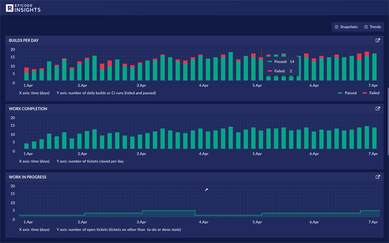Viewport: 389px width, 243px height.
Task: Click the Builds Per Day panel title
Action: 24,41
